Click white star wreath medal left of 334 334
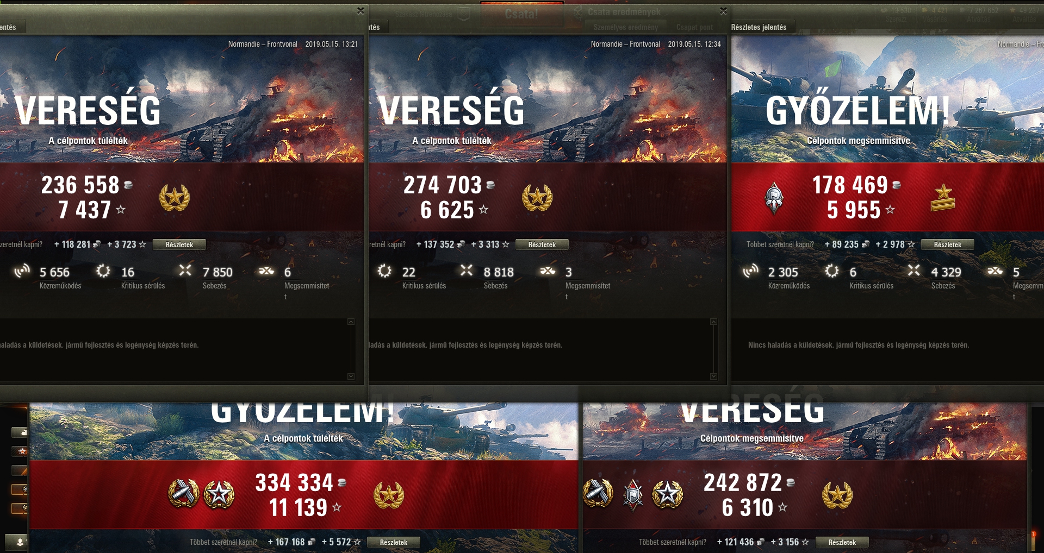Image resolution: width=1044 pixels, height=553 pixels. click(x=219, y=494)
